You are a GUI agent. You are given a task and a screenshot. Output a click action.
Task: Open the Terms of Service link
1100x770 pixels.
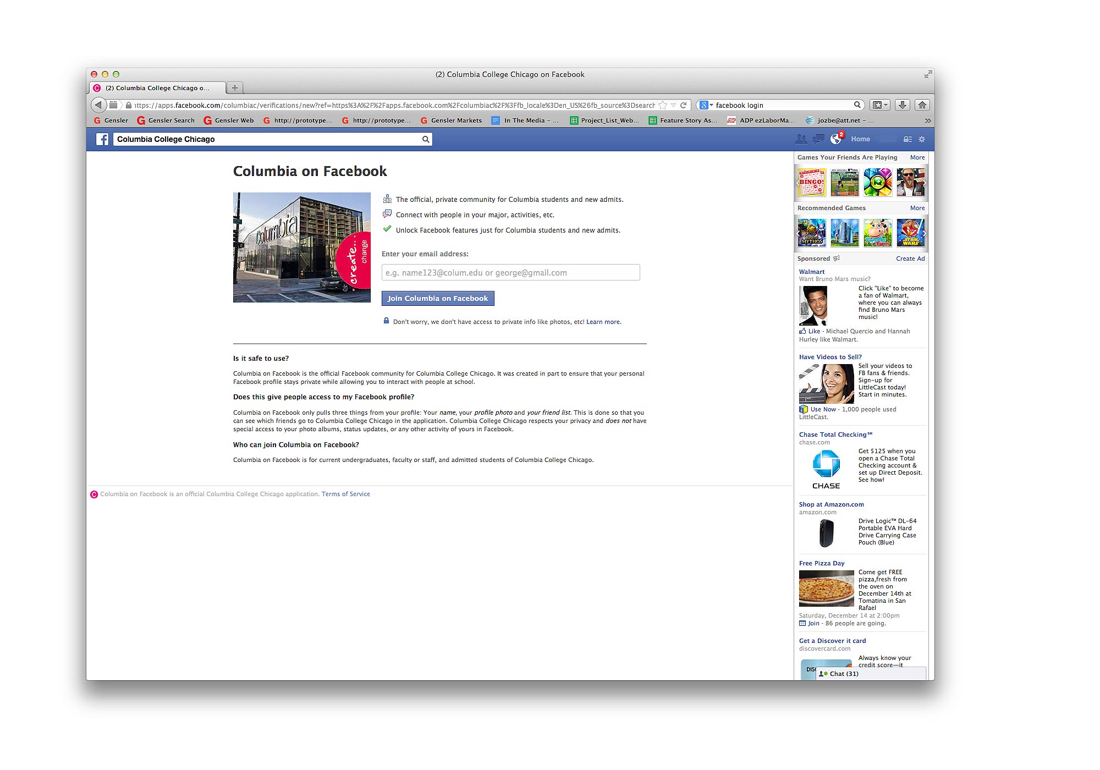[x=346, y=494]
